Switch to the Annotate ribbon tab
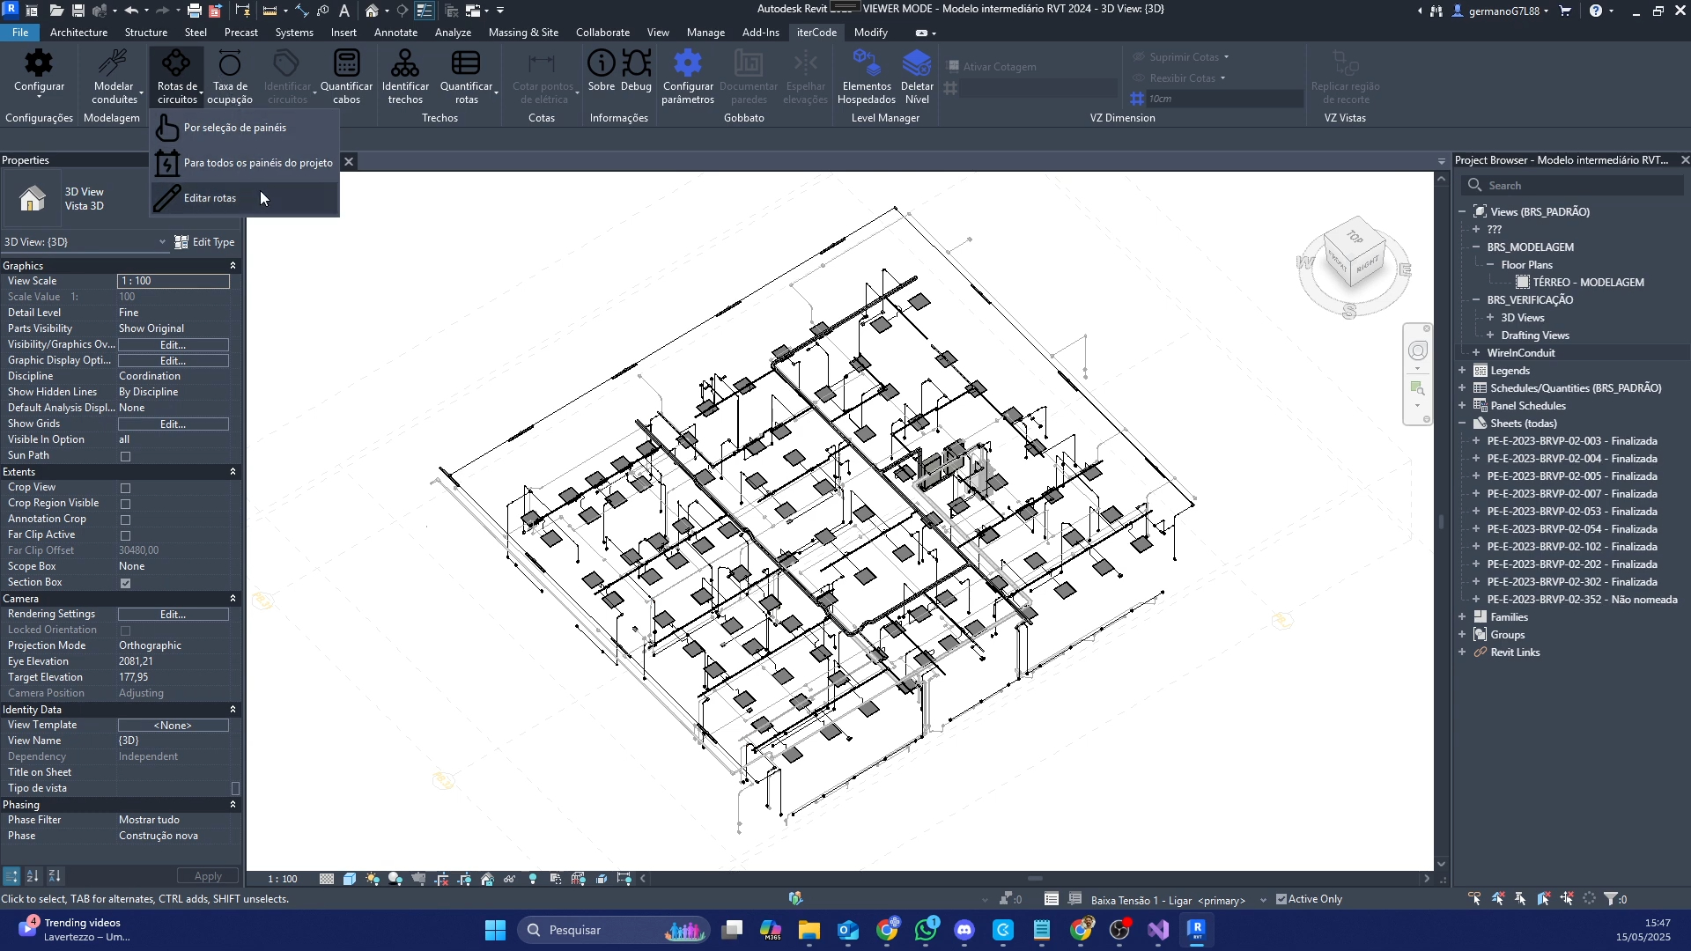The image size is (1691, 951). coord(395,33)
